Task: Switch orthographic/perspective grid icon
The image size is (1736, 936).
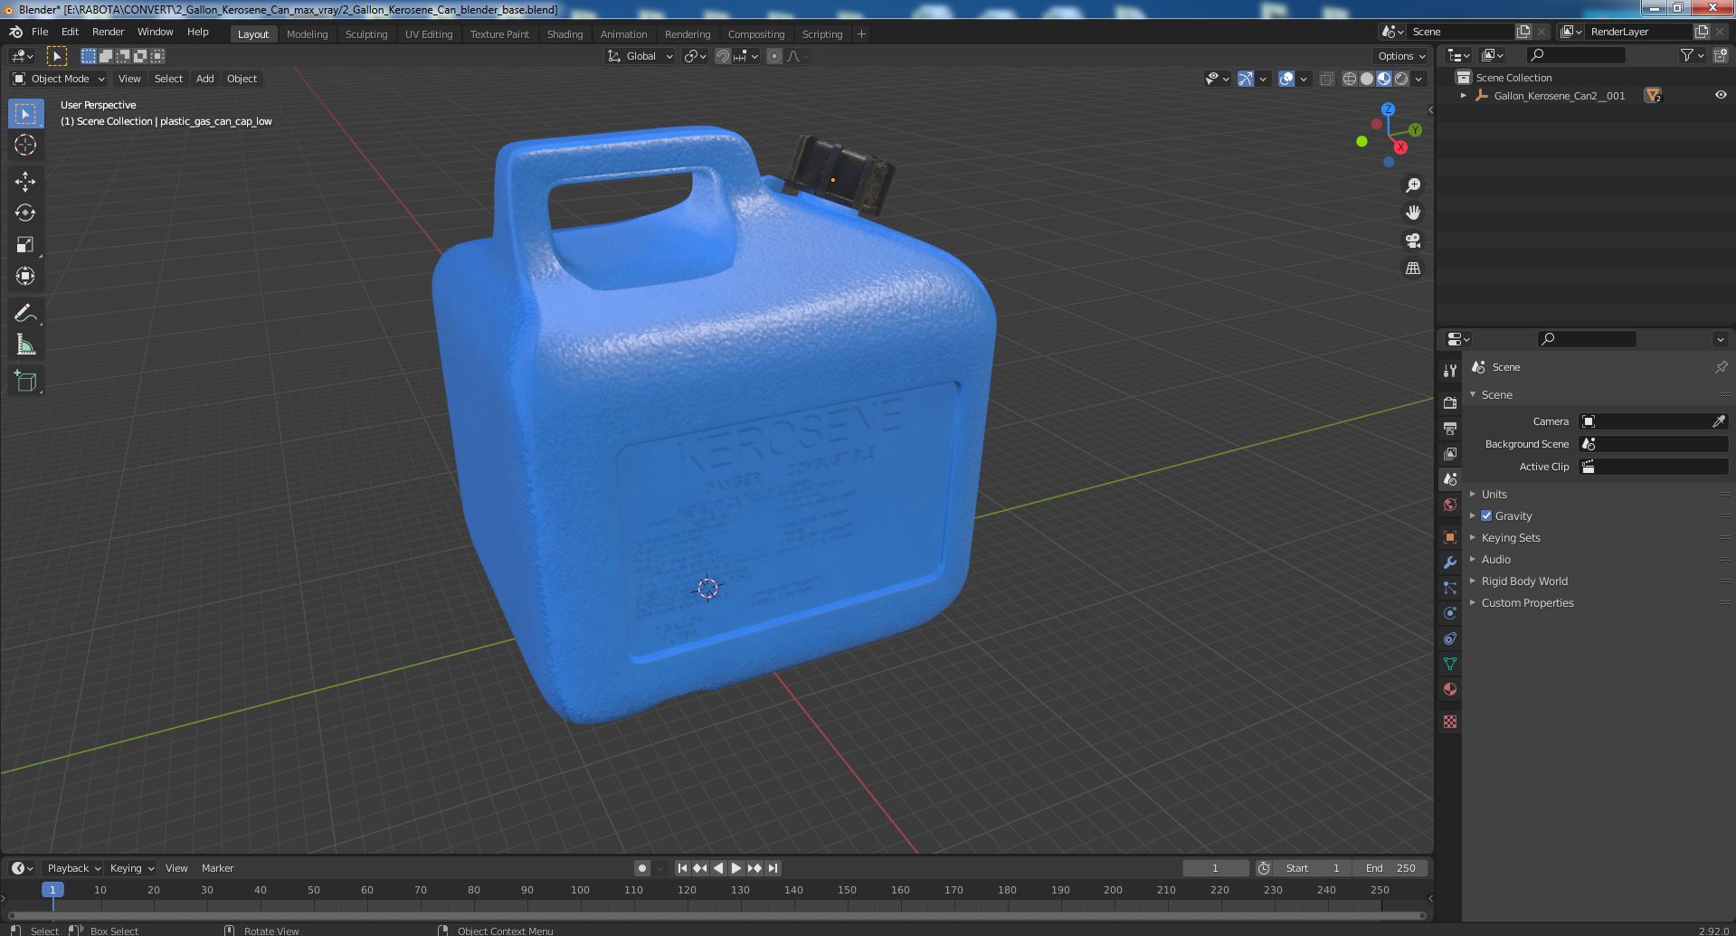Action: pos(1413,269)
